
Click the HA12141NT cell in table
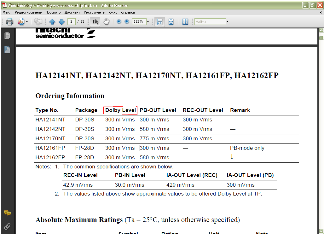tap(50, 120)
